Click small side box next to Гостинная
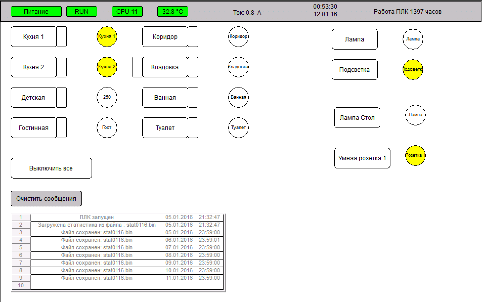The height and width of the screenshot is (302, 482). [61, 128]
